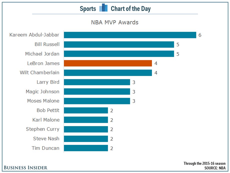This screenshot has height=173, width=230.
Task: Click the Magic Johnson label
Action: tap(42, 92)
